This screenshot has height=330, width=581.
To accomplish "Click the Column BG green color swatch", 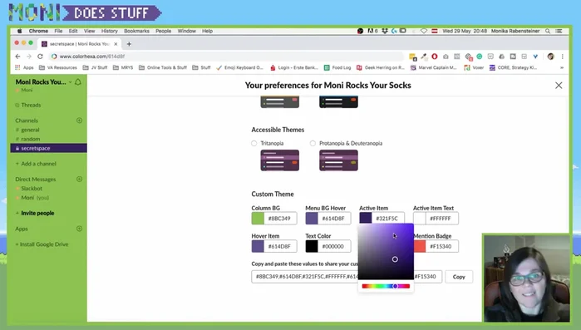I will (x=258, y=218).
